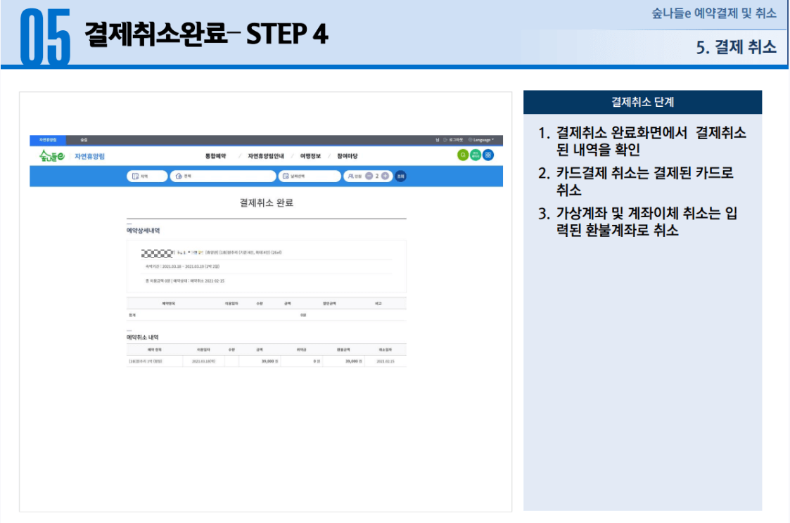Decrease guest count with minus button
This screenshot has width=790, height=523.
369,176
